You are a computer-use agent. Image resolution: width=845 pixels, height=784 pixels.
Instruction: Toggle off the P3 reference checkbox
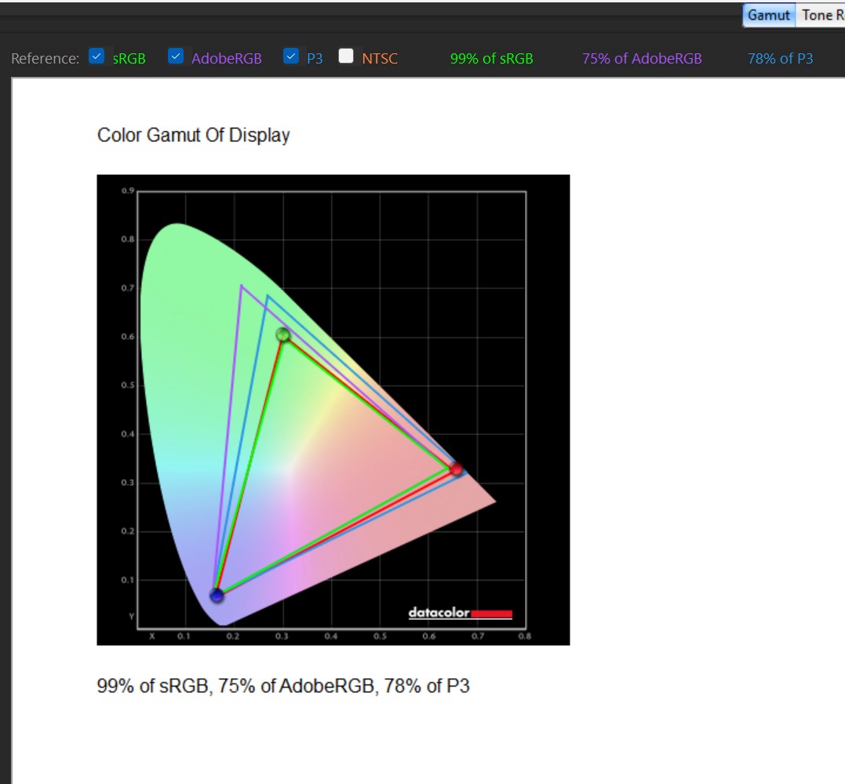tap(291, 57)
